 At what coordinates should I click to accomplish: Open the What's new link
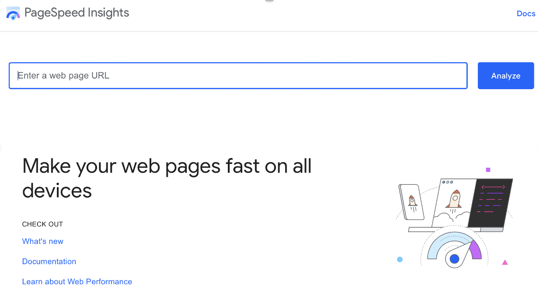(43, 241)
